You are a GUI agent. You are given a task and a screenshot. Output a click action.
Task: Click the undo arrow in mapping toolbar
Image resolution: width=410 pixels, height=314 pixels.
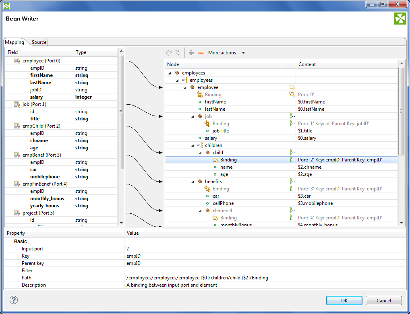(169, 53)
